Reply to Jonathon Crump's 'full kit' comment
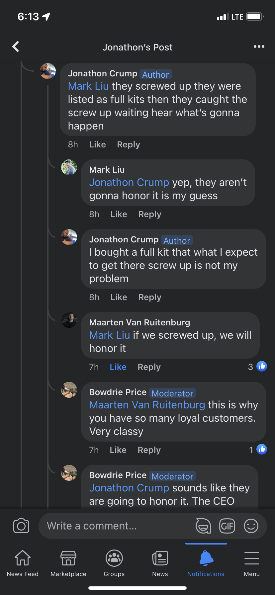275x595 pixels. click(150, 297)
